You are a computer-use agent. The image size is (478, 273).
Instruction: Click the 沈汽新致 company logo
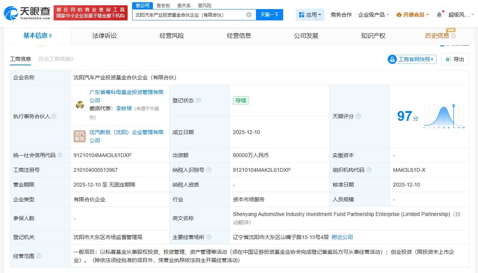tap(80, 136)
